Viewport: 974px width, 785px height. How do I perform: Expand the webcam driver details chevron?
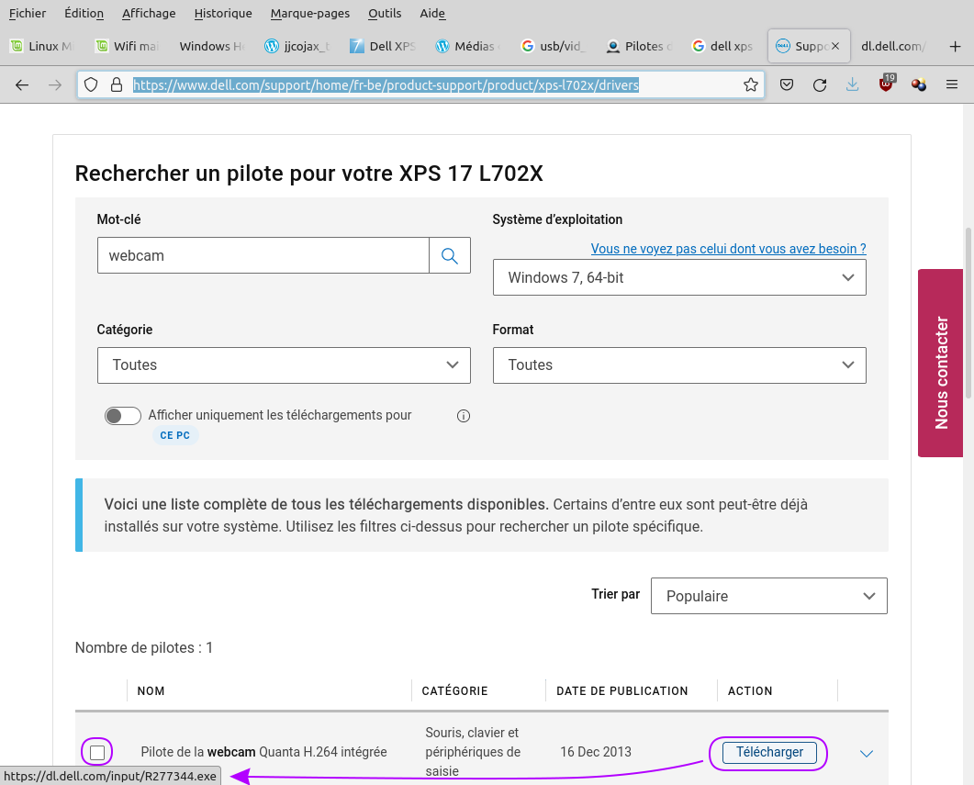(x=866, y=754)
